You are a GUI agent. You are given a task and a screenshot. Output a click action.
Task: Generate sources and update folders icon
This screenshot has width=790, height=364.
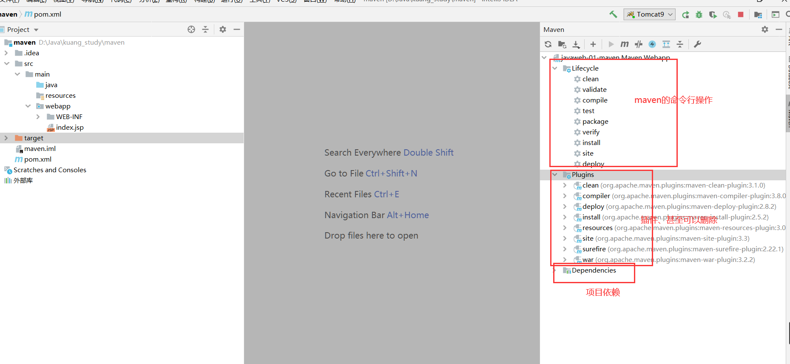562,44
